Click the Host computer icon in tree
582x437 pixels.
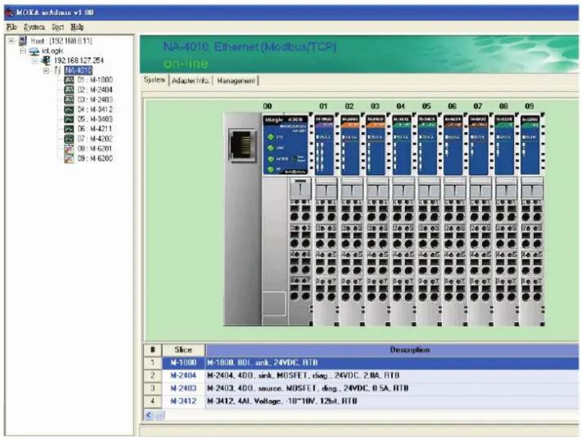point(23,41)
